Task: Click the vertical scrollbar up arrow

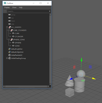Action: click(50, 14)
